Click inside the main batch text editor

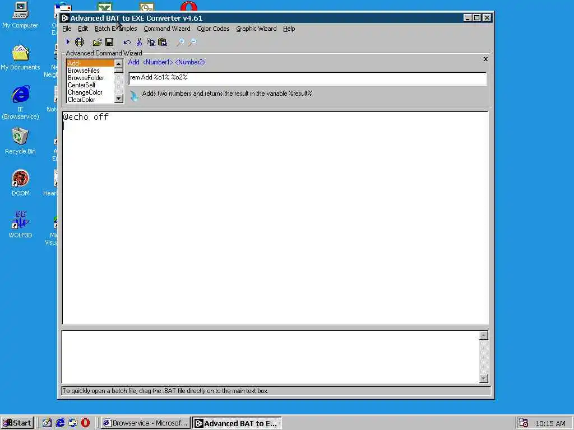[x=275, y=218]
